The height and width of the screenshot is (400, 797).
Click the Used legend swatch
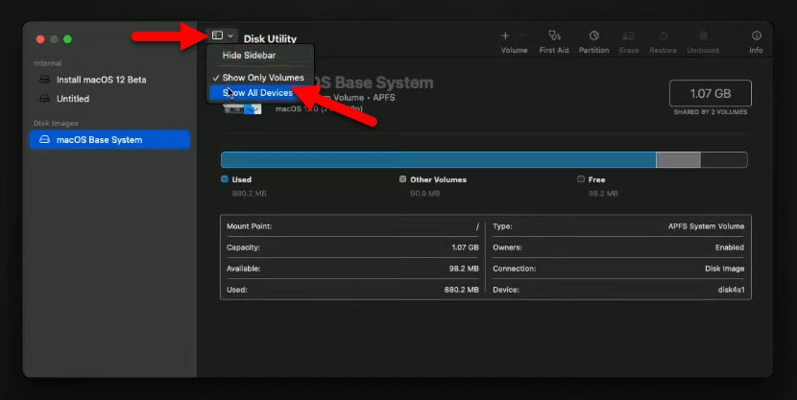225,179
